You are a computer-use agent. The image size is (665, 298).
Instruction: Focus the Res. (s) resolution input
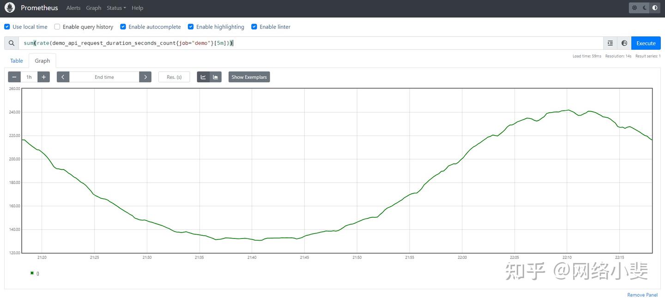coord(174,77)
